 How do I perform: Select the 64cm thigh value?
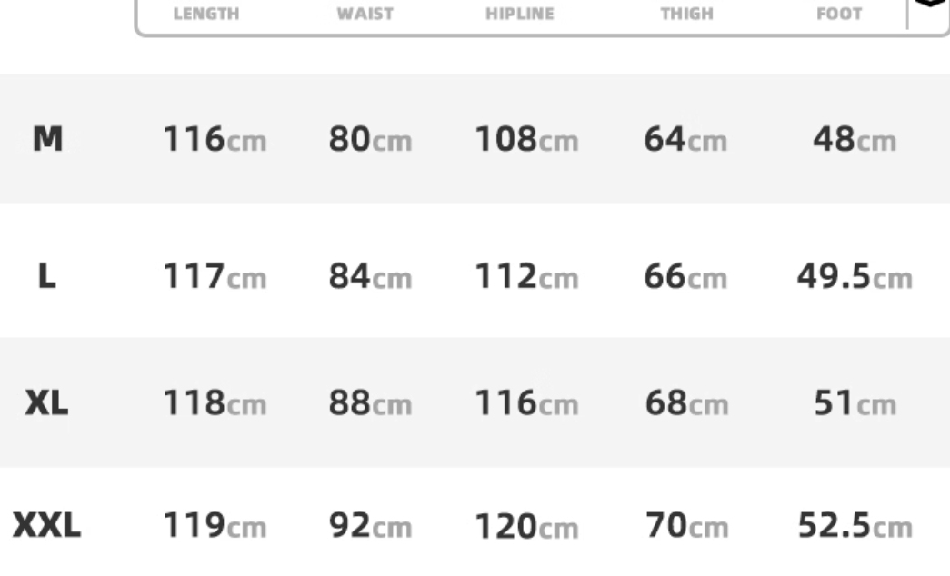(x=685, y=139)
